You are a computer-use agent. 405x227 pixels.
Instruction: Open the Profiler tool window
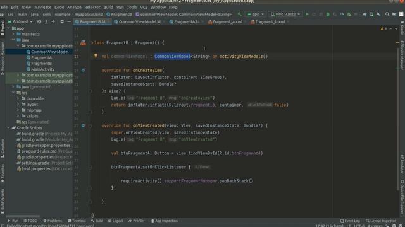pyautogui.click(x=137, y=221)
